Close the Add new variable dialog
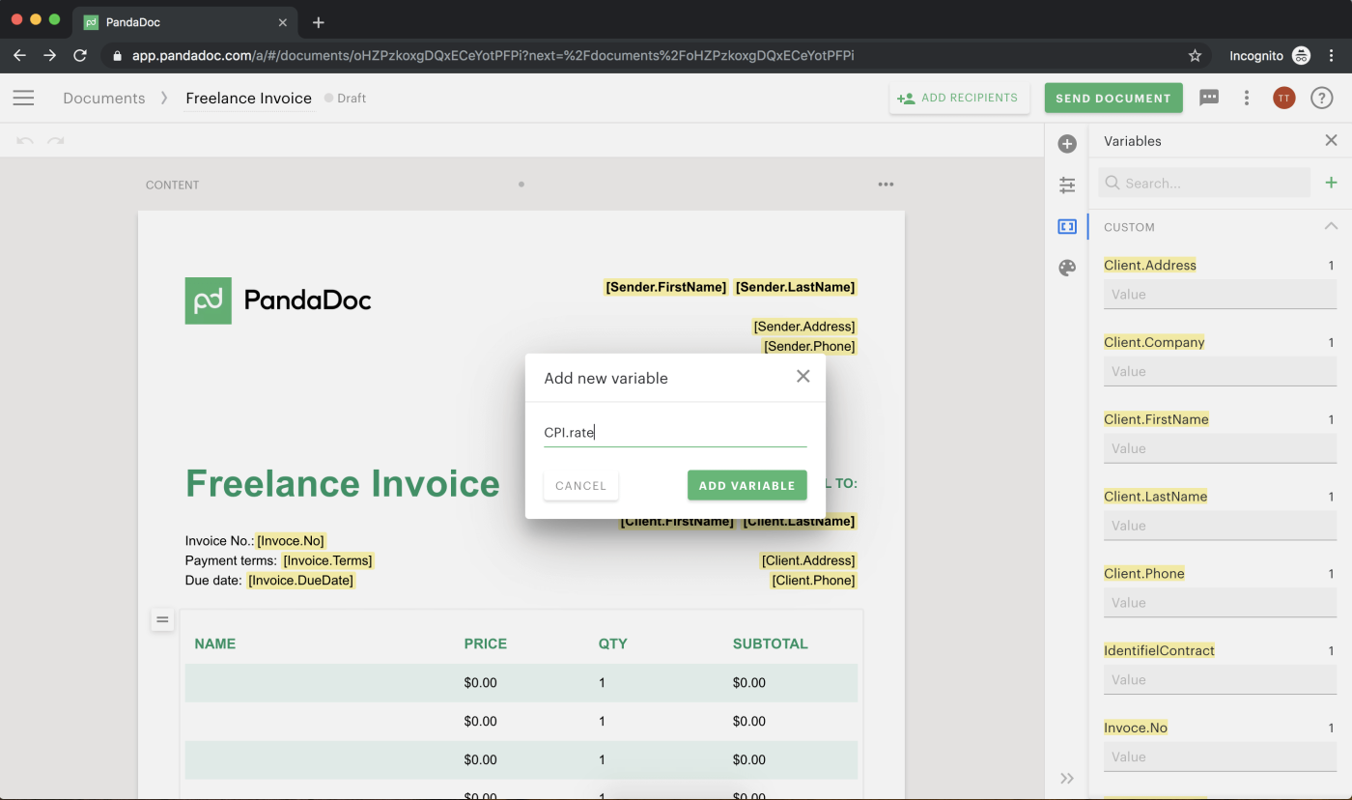Viewport: 1352px width, 800px height. pyautogui.click(x=803, y=377)
